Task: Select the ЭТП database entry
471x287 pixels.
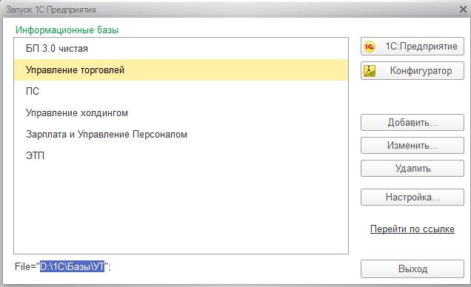Action: click(x=181, y=155)
